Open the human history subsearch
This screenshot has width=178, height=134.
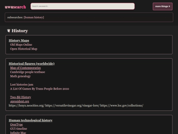pyautogui.click(x=34, y=17)
